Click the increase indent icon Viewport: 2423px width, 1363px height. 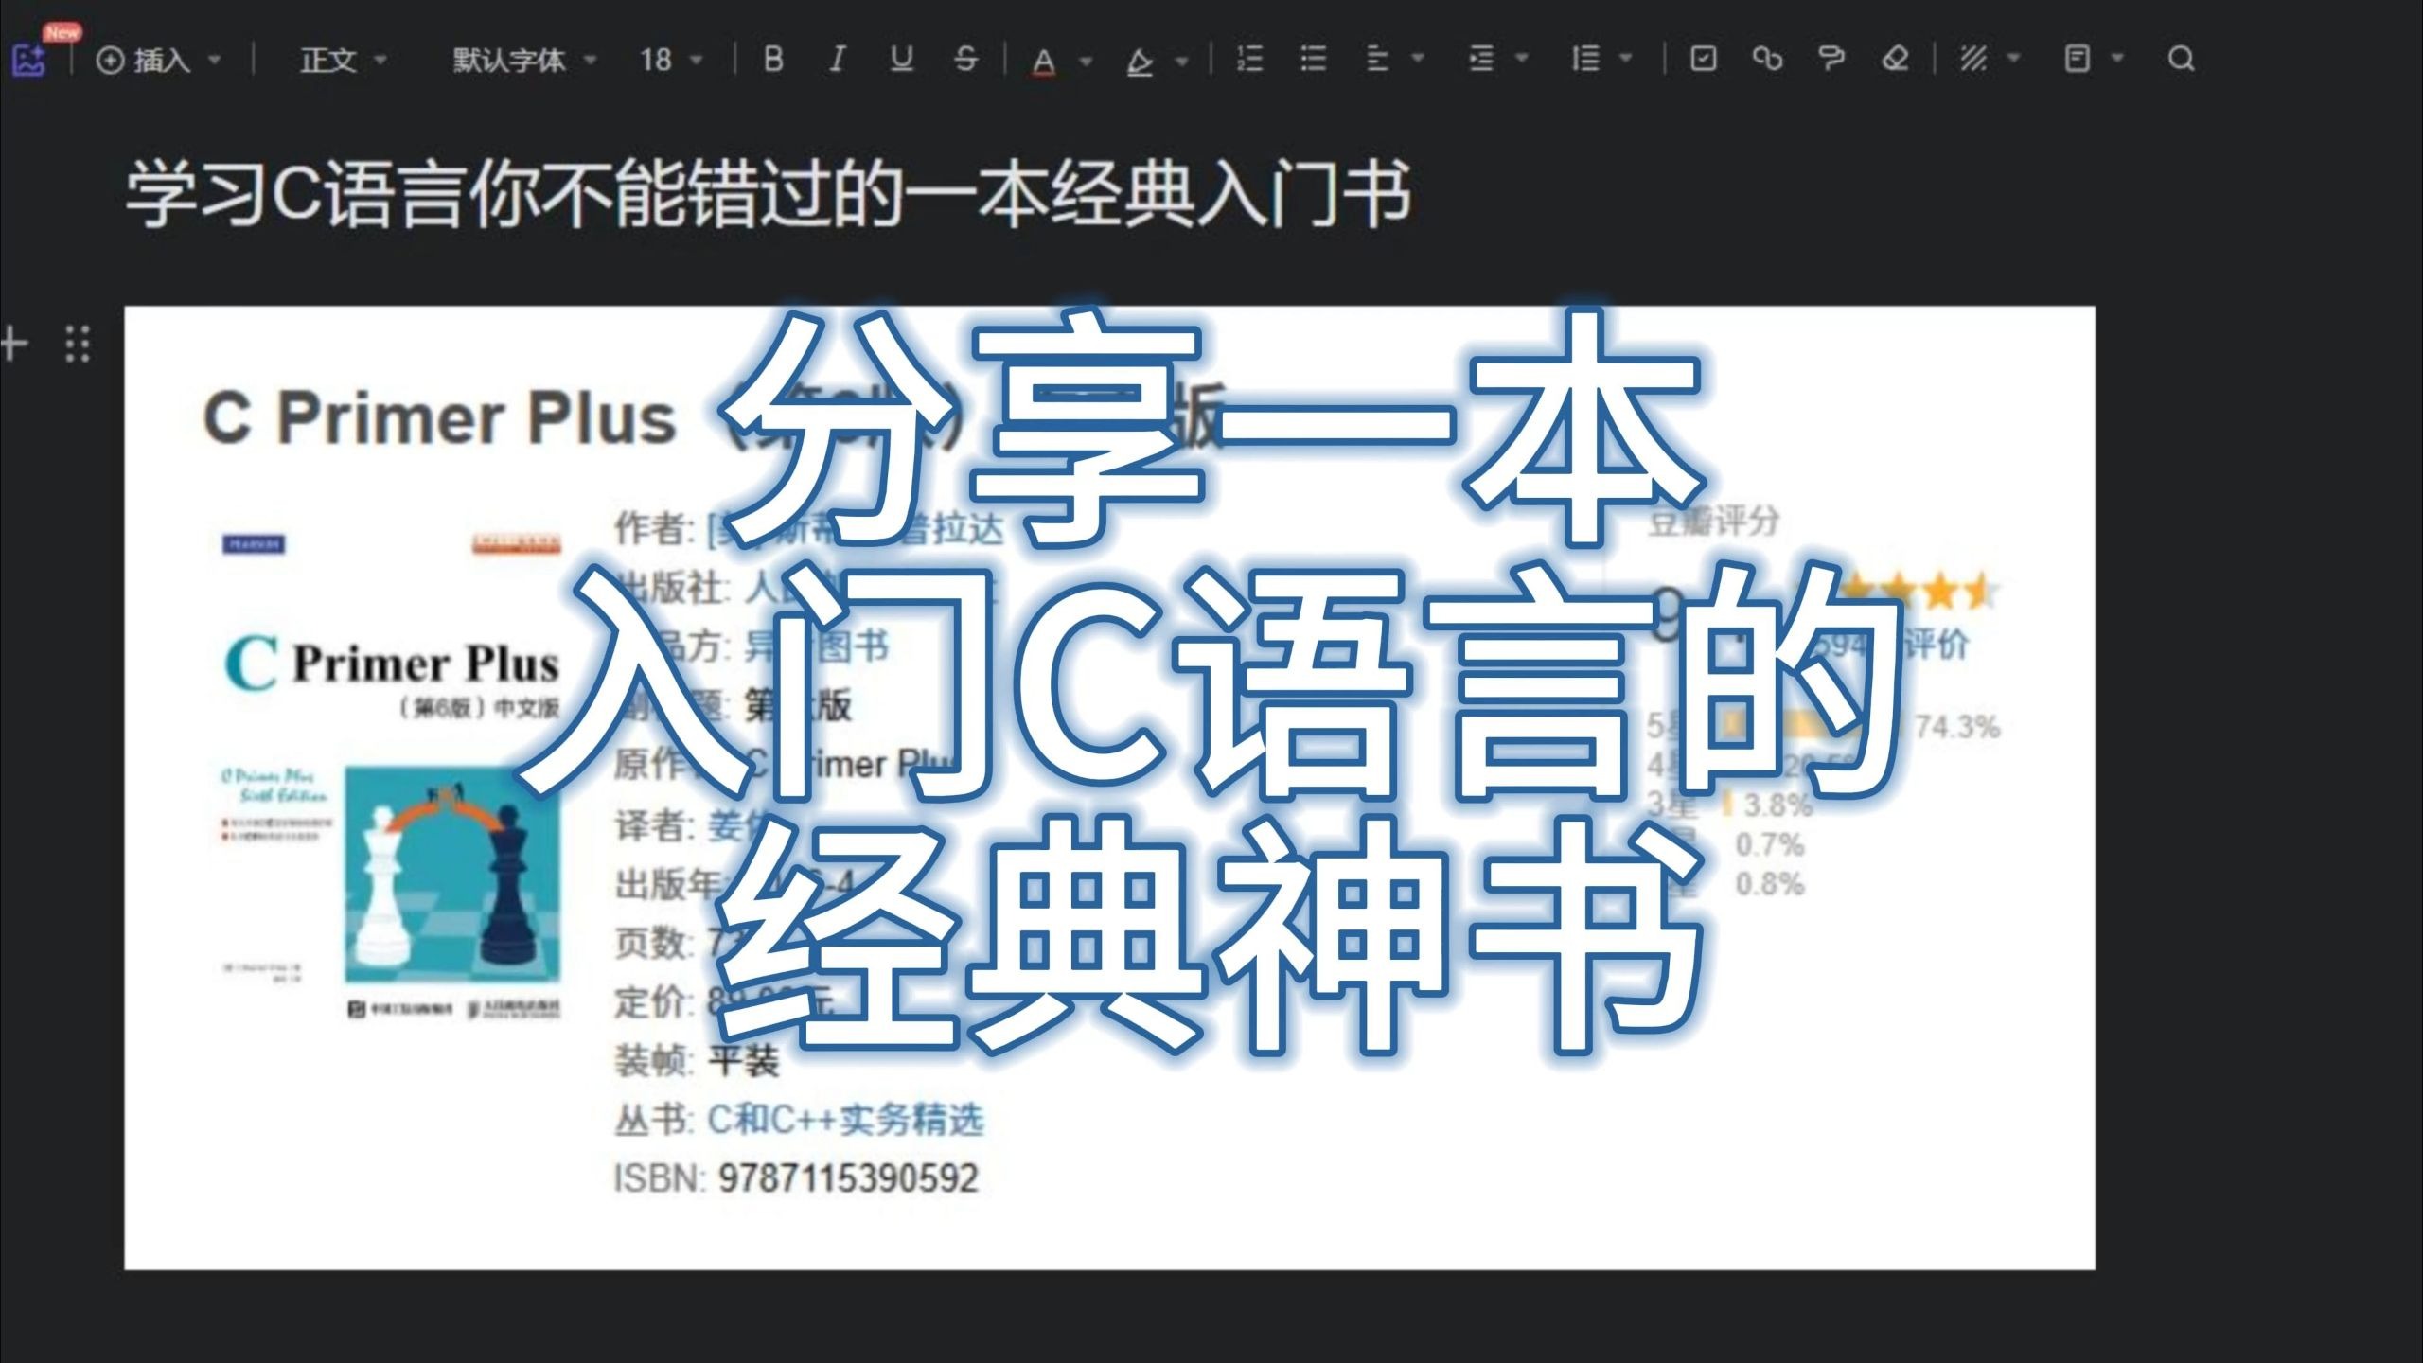1481,60
